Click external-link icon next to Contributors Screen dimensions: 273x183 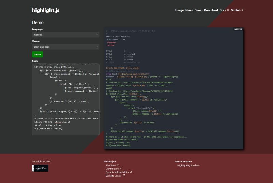(121, 168)
